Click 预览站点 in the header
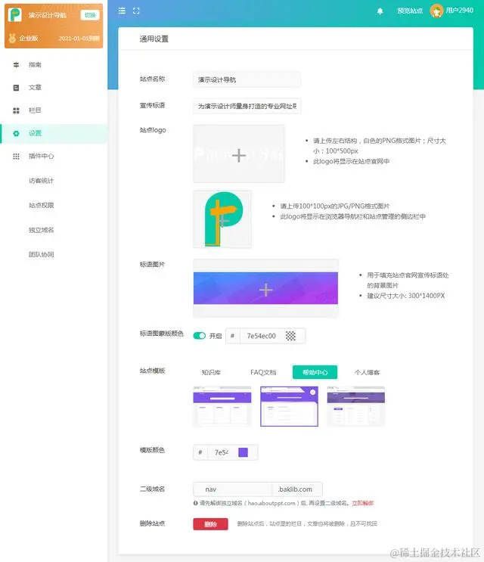 pyautogui.click(x=410, y=11)
